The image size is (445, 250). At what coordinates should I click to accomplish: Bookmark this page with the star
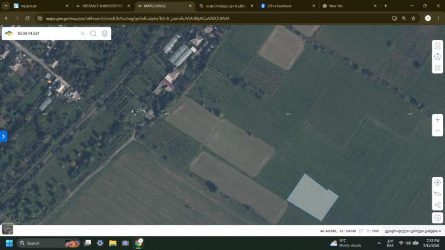[413, 18]
